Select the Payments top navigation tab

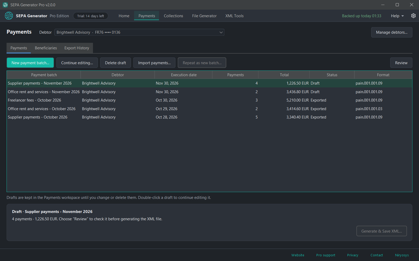click(x=147, y=16)
